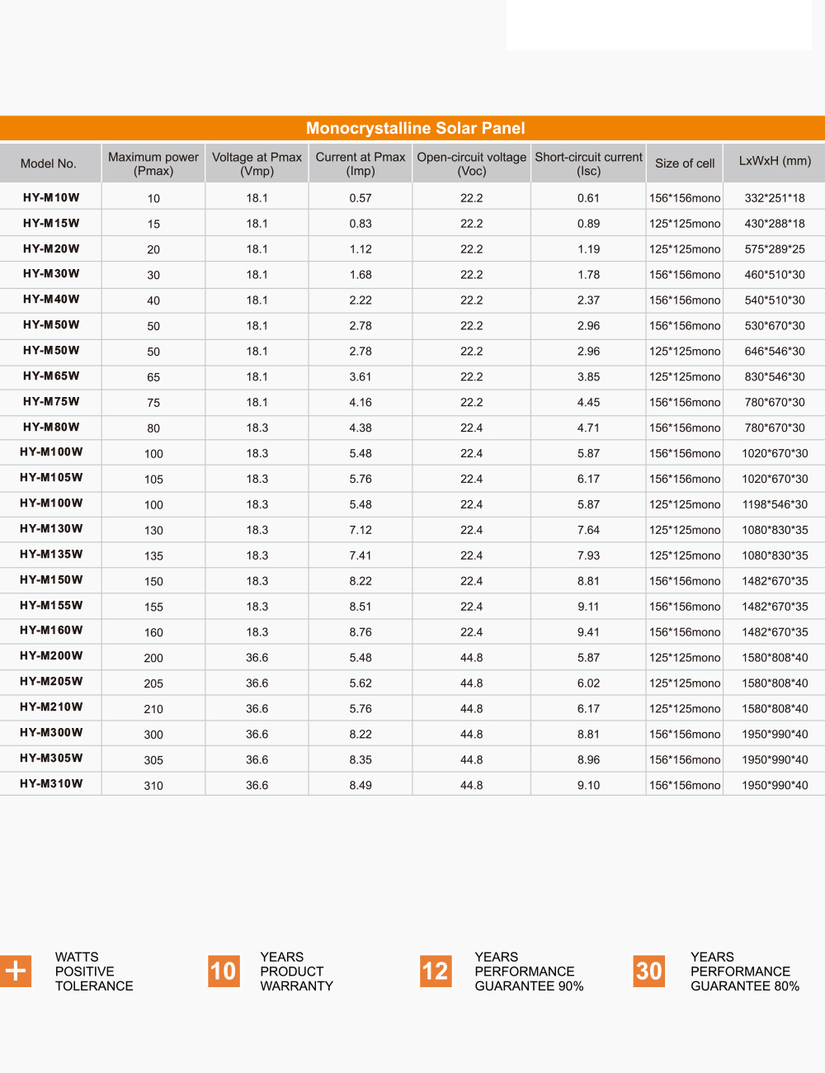Select model HY-M20W

click(51, 248)
